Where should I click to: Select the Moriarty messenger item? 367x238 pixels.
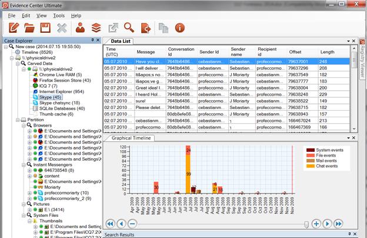coord(52,187)
